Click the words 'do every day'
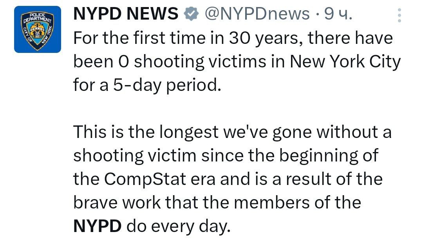423x243 pixels. (179, 226)
